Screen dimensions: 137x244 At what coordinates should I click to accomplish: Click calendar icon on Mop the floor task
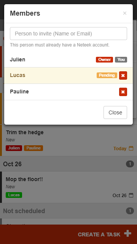pos(131,195)
